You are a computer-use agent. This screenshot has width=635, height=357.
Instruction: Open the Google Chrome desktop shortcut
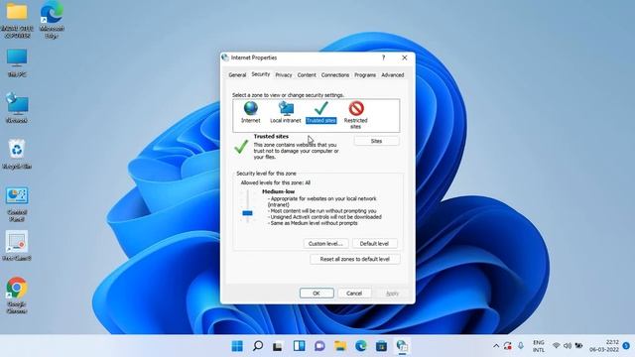point(17,296)
